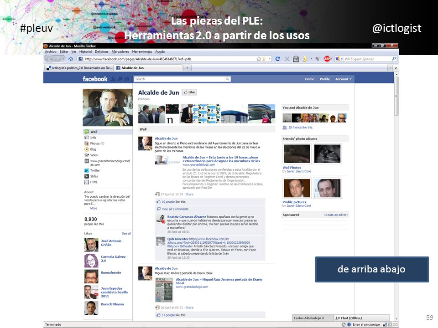The image size is (438, 328).
Task: Open the list all tabs dropdown
Action: point(390,68)
